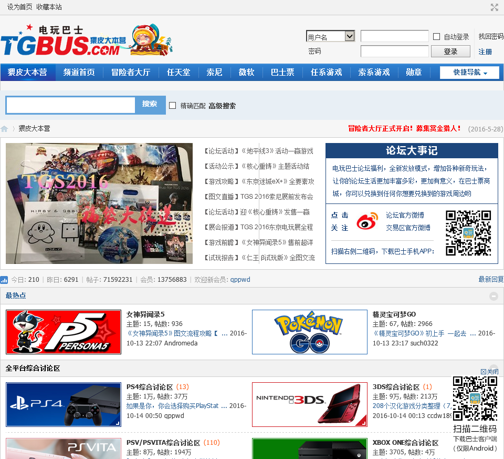Open the PSV/PSVITA综合讨论区 forum title
The width and height of the screenshot is (504, 459).
163,443
